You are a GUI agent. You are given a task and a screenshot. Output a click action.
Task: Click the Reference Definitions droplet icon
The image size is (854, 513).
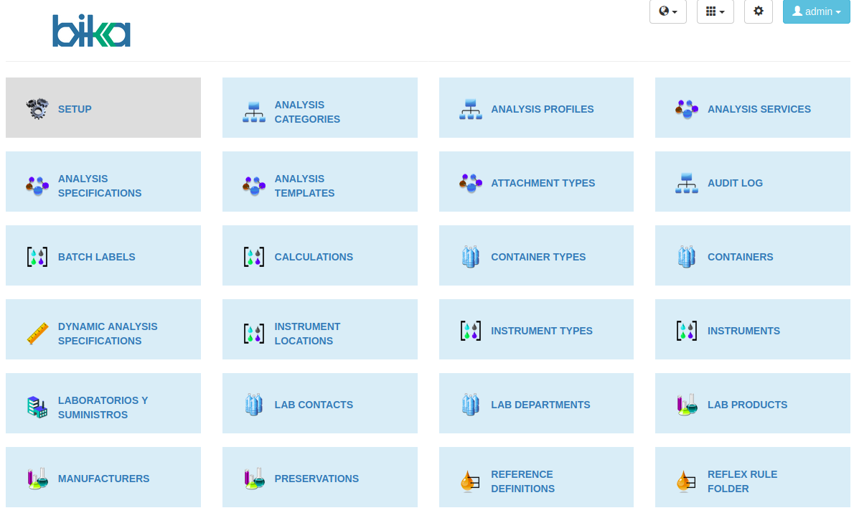click(x=470, y=481)
